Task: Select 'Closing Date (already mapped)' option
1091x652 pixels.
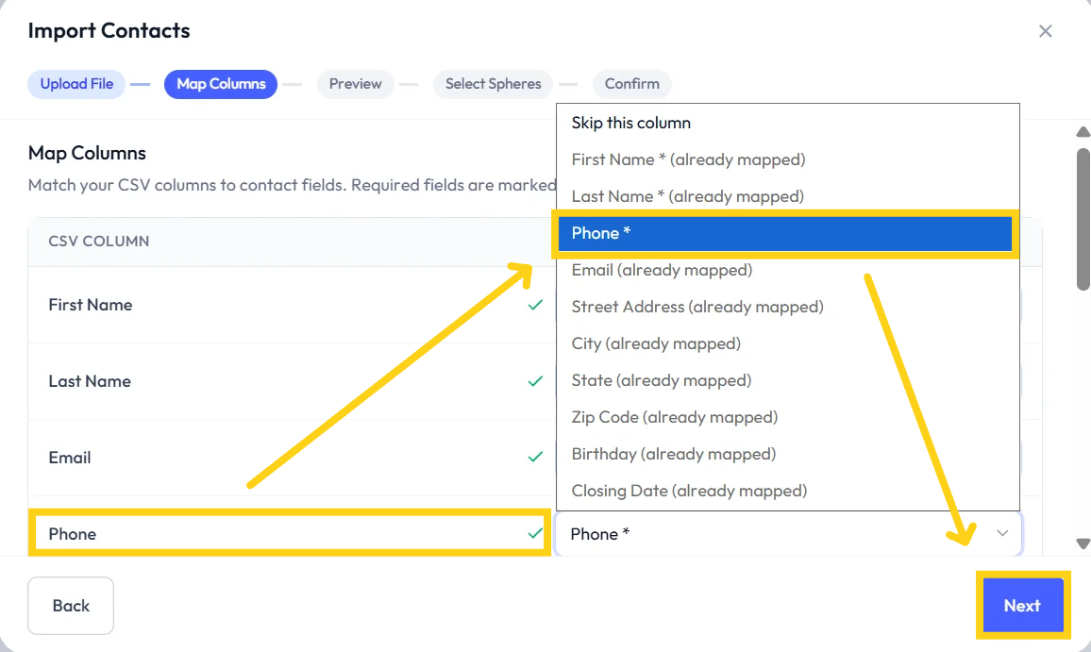Action: [689, 491]
